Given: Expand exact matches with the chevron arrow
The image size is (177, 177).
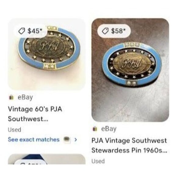Looking at the screenshot, I should (76, 140).
